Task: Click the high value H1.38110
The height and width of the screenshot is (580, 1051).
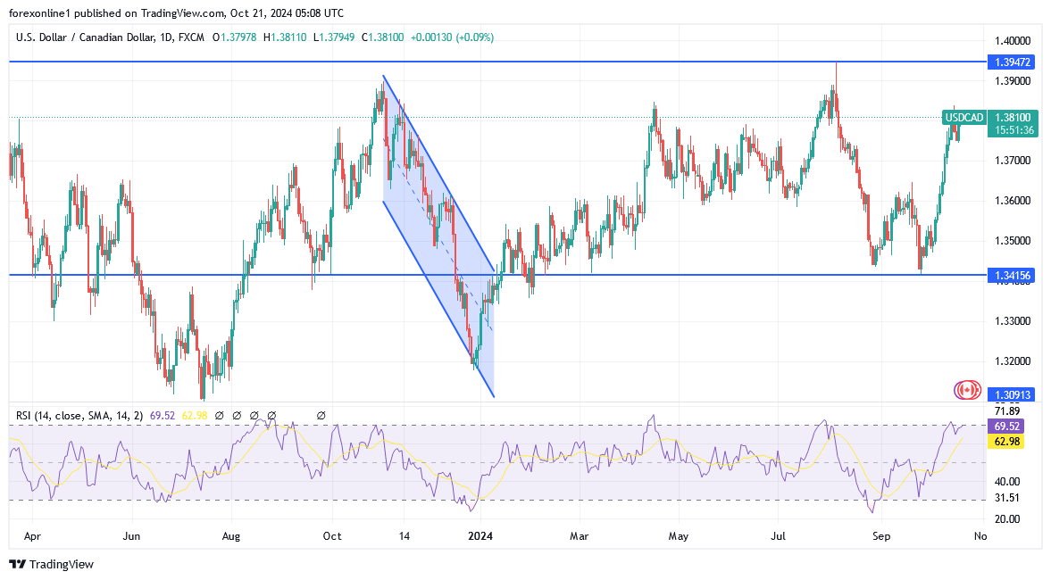Action: tap(284, 37)
